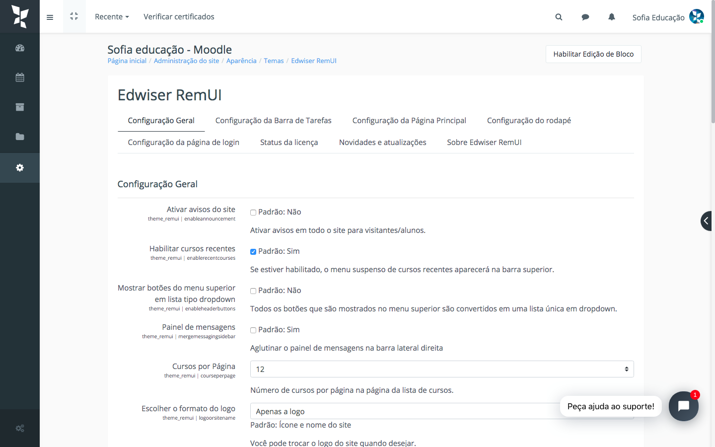Viewport: 715px width, 447px height.
Task: Toggle the hamburger sidebar menu
Action: tap(50, 17)
